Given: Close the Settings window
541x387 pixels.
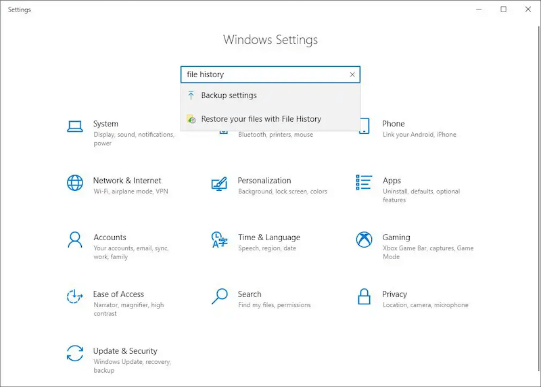Looking at the screenshot, I should [528, 9].
